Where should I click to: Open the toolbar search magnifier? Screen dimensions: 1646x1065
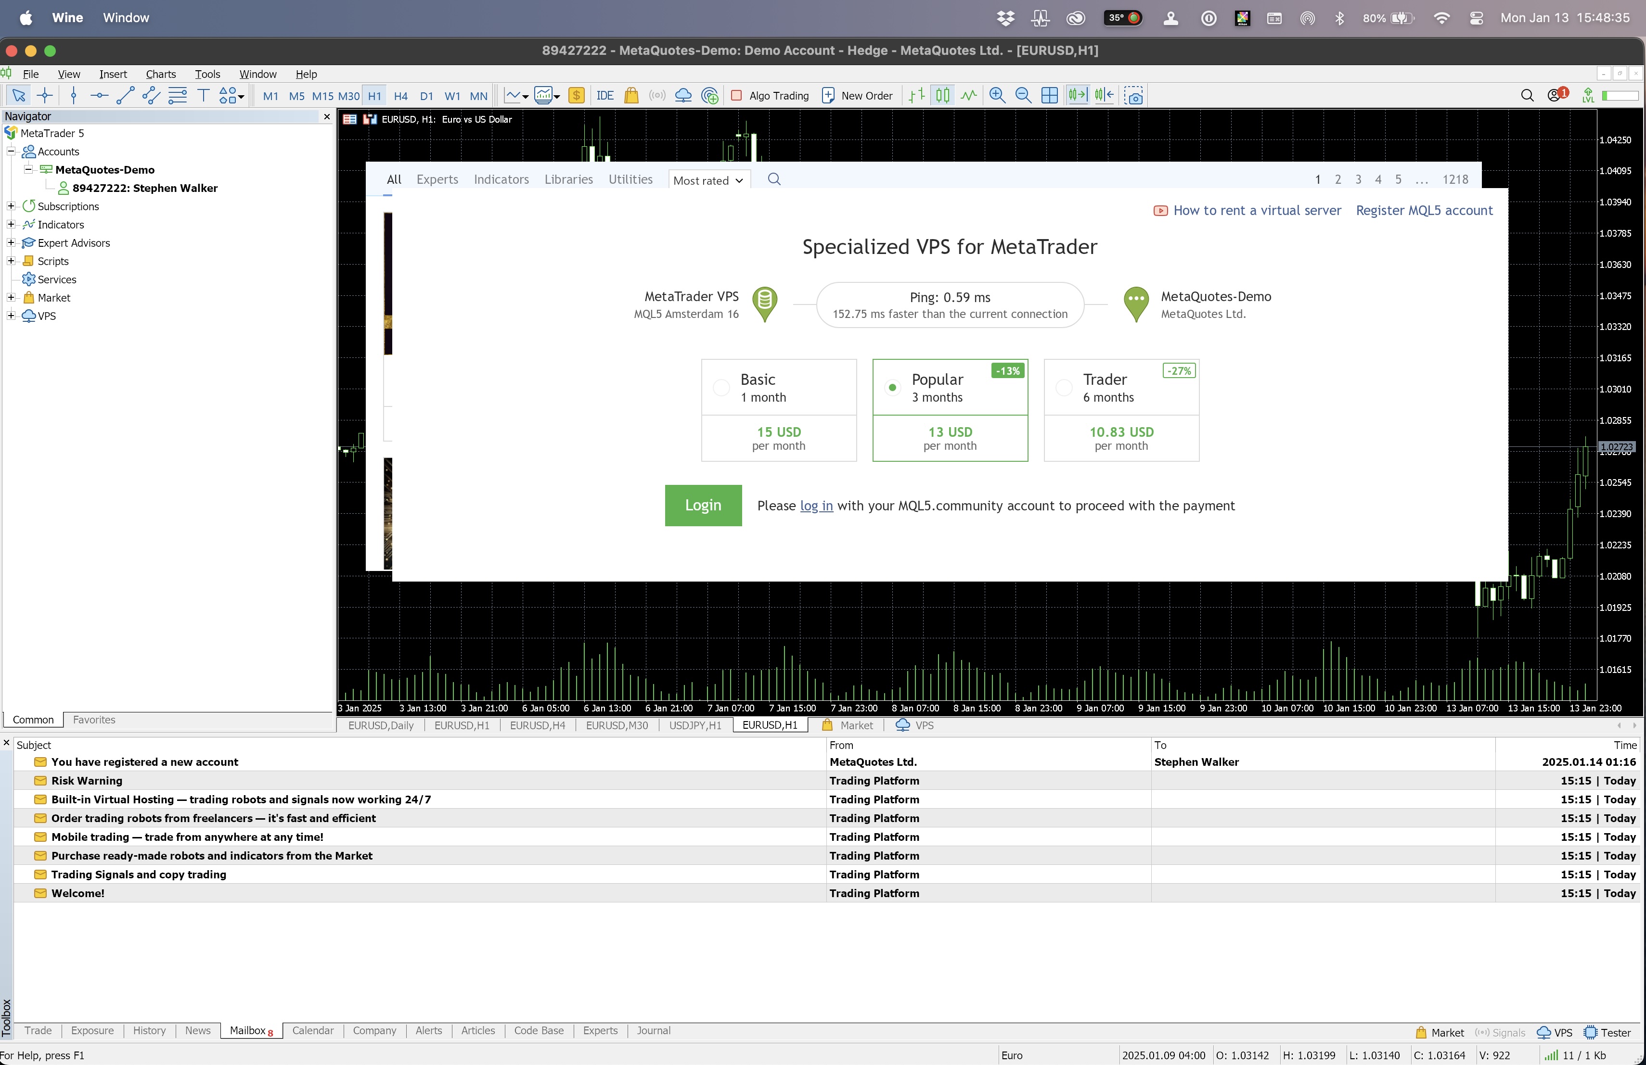coord(1528,95)
